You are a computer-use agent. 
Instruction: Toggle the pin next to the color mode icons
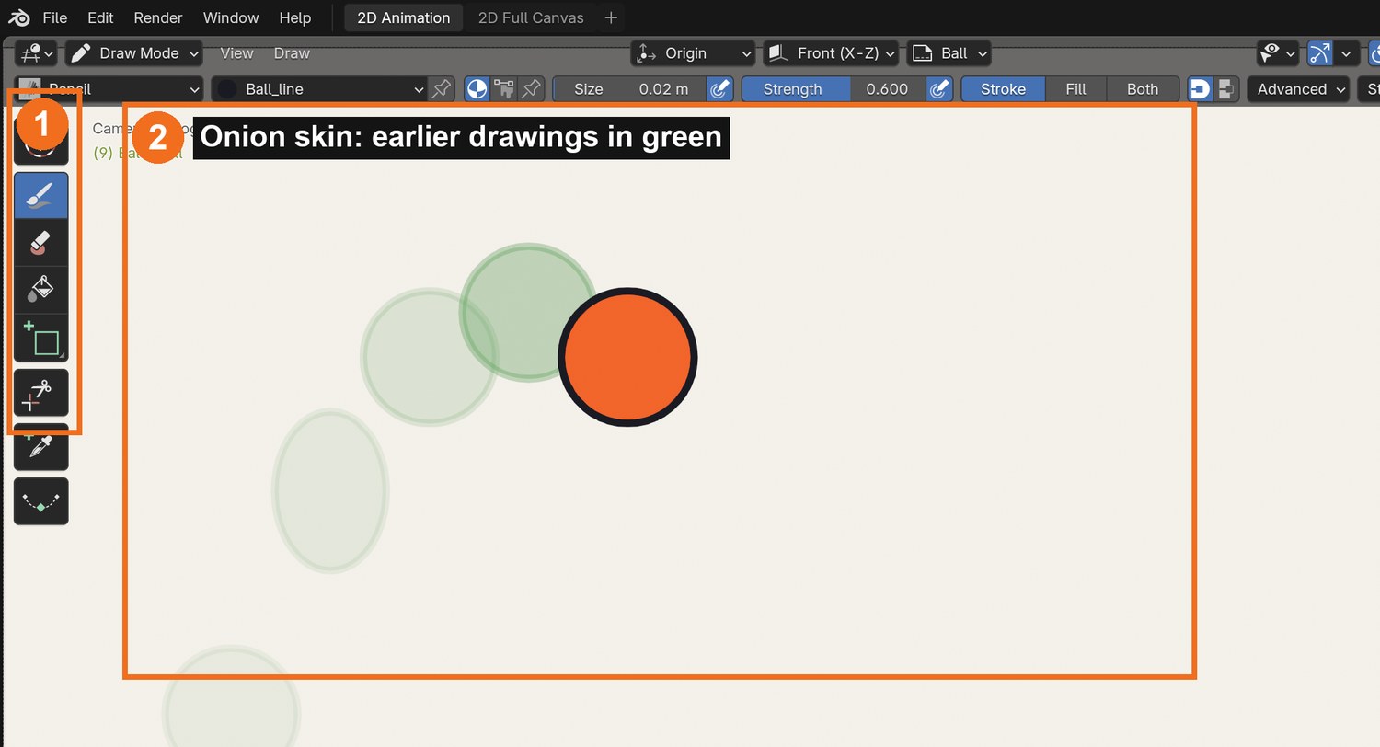point(531,89)
